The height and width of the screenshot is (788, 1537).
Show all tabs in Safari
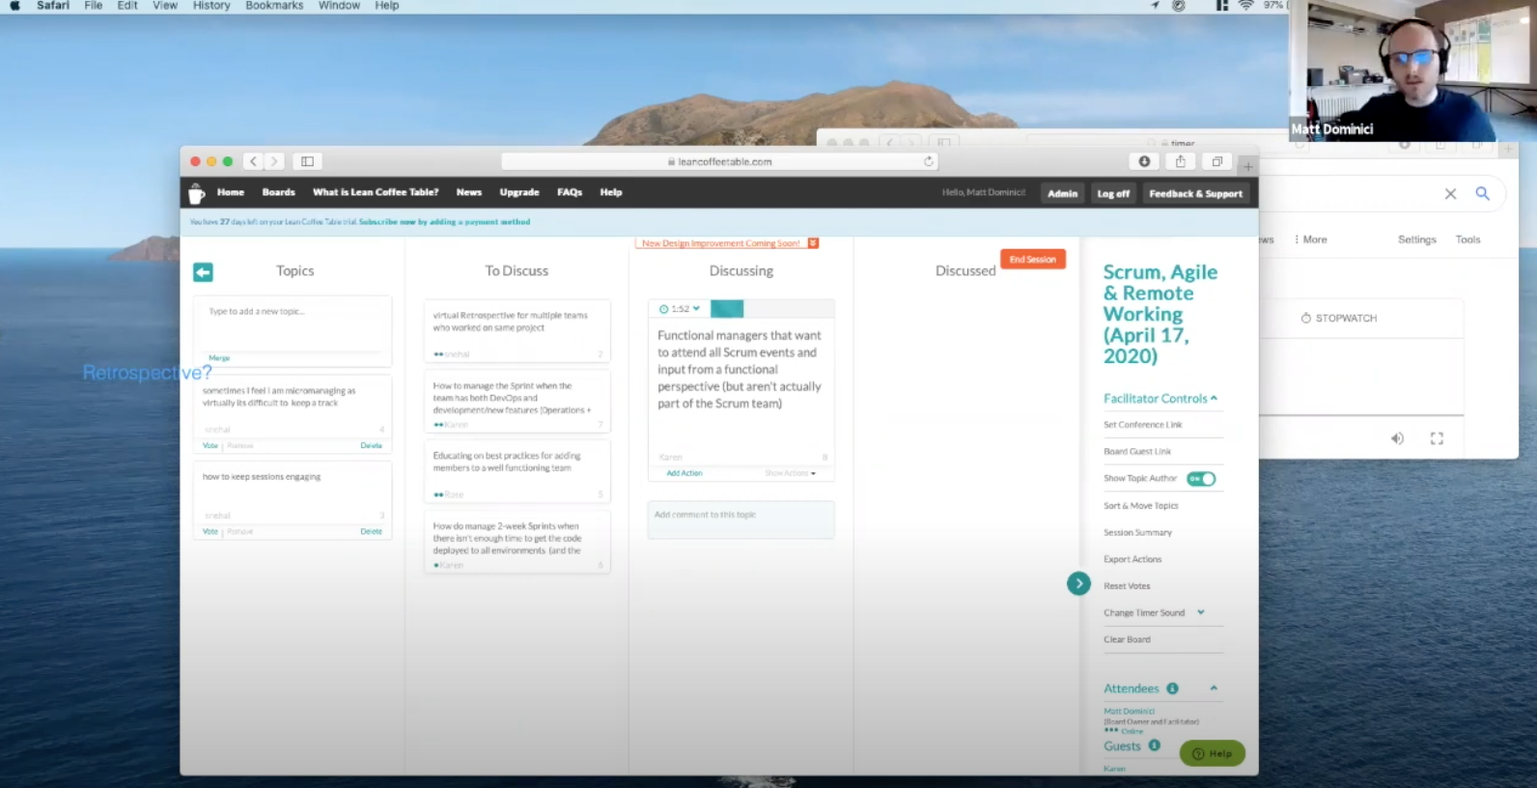pyautogui.click(x=1216, y=161)
